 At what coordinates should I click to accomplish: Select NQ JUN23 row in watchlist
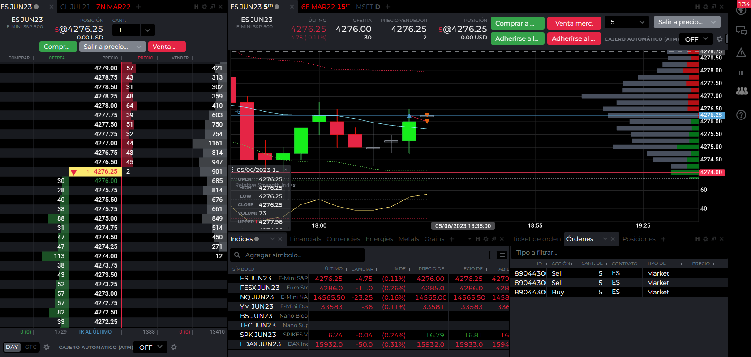click(369, 297)
